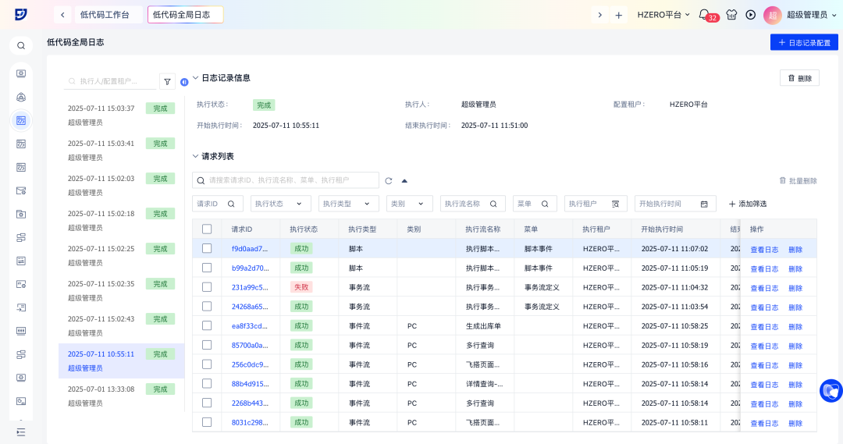Open the sidebar search icon
843x444 pixels.
click(x=21, y=45)
